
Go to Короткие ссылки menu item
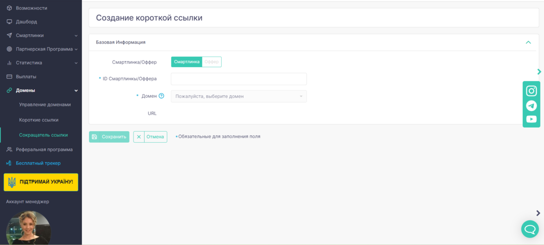pyautogui.click(x=39, y=120)
